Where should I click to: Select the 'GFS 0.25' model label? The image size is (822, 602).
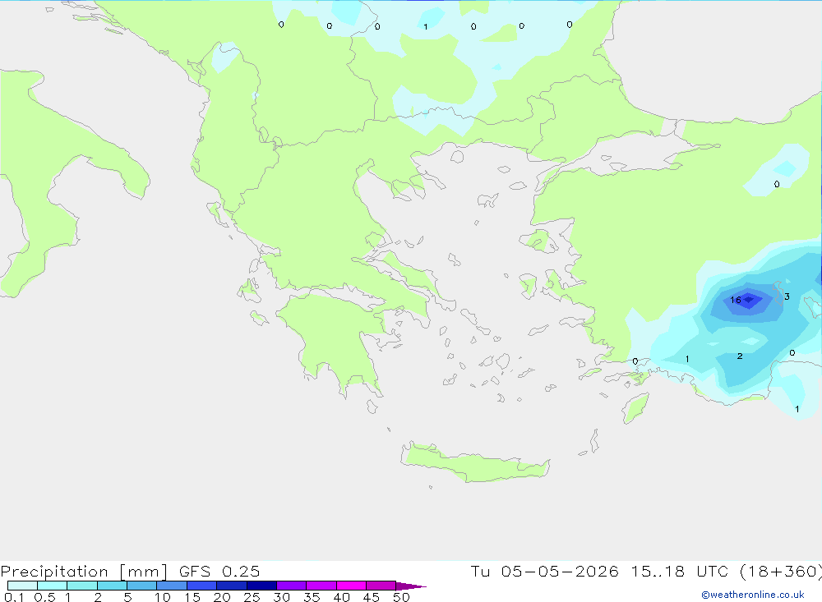pos(219,571)
